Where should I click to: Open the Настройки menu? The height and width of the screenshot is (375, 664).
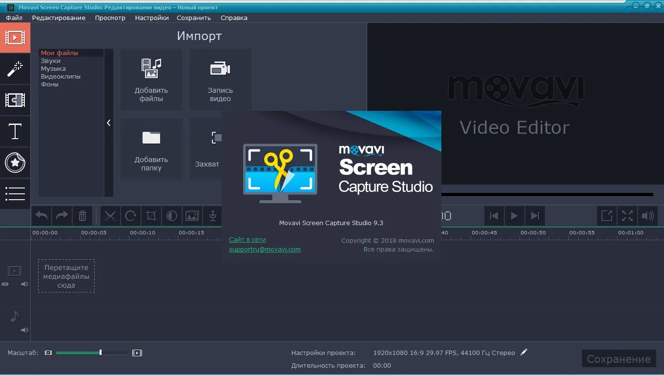tap(152, 18)
